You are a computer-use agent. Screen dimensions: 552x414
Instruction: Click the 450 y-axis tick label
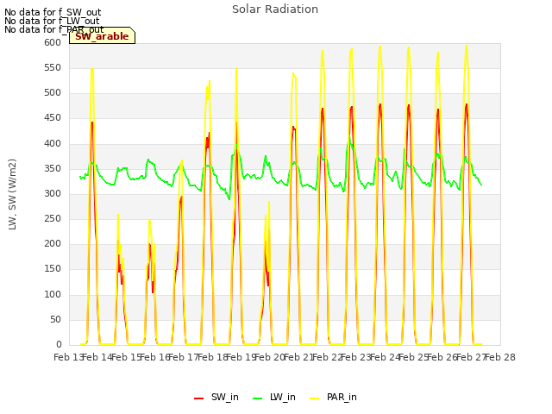click(53, 118)
